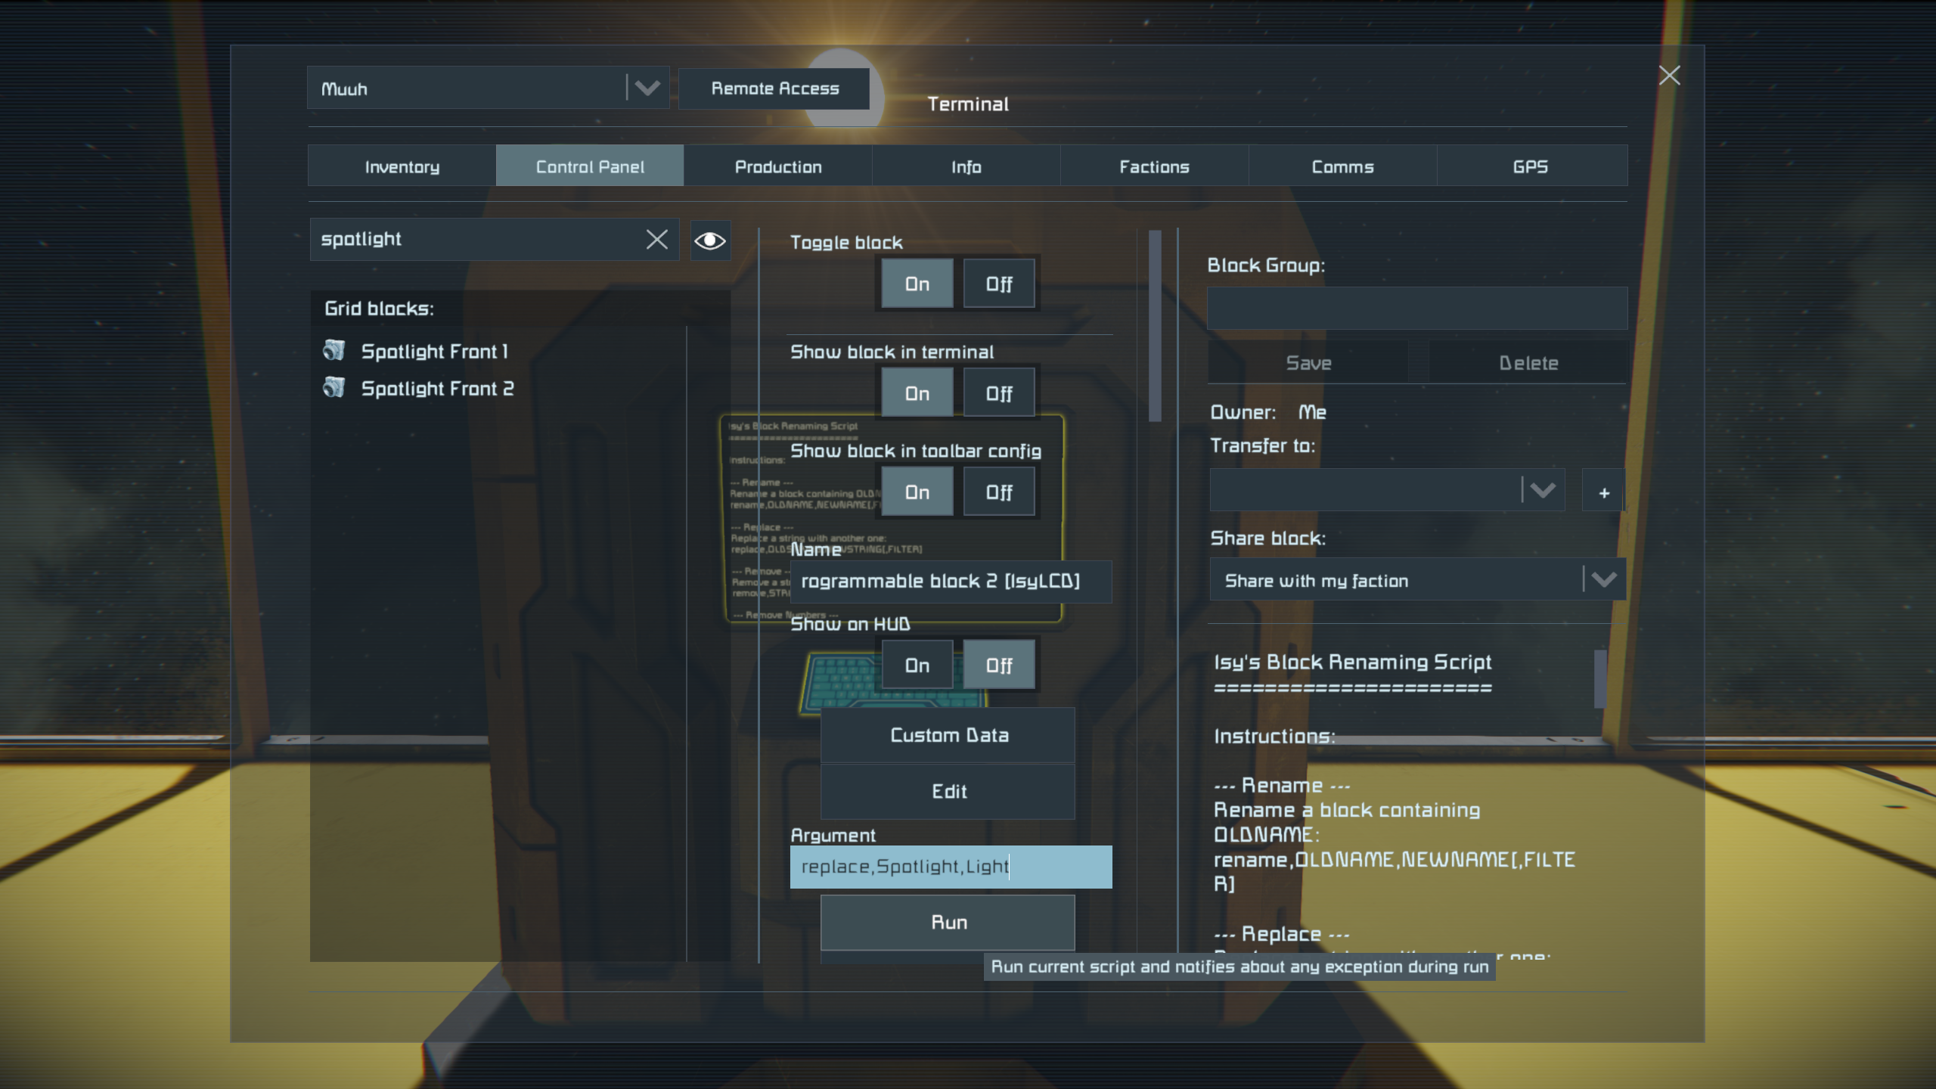The height and width of the screenshot is (1089, 1936).
Task: Switch to the Inventory tab
Action: (x=402, y=166)
